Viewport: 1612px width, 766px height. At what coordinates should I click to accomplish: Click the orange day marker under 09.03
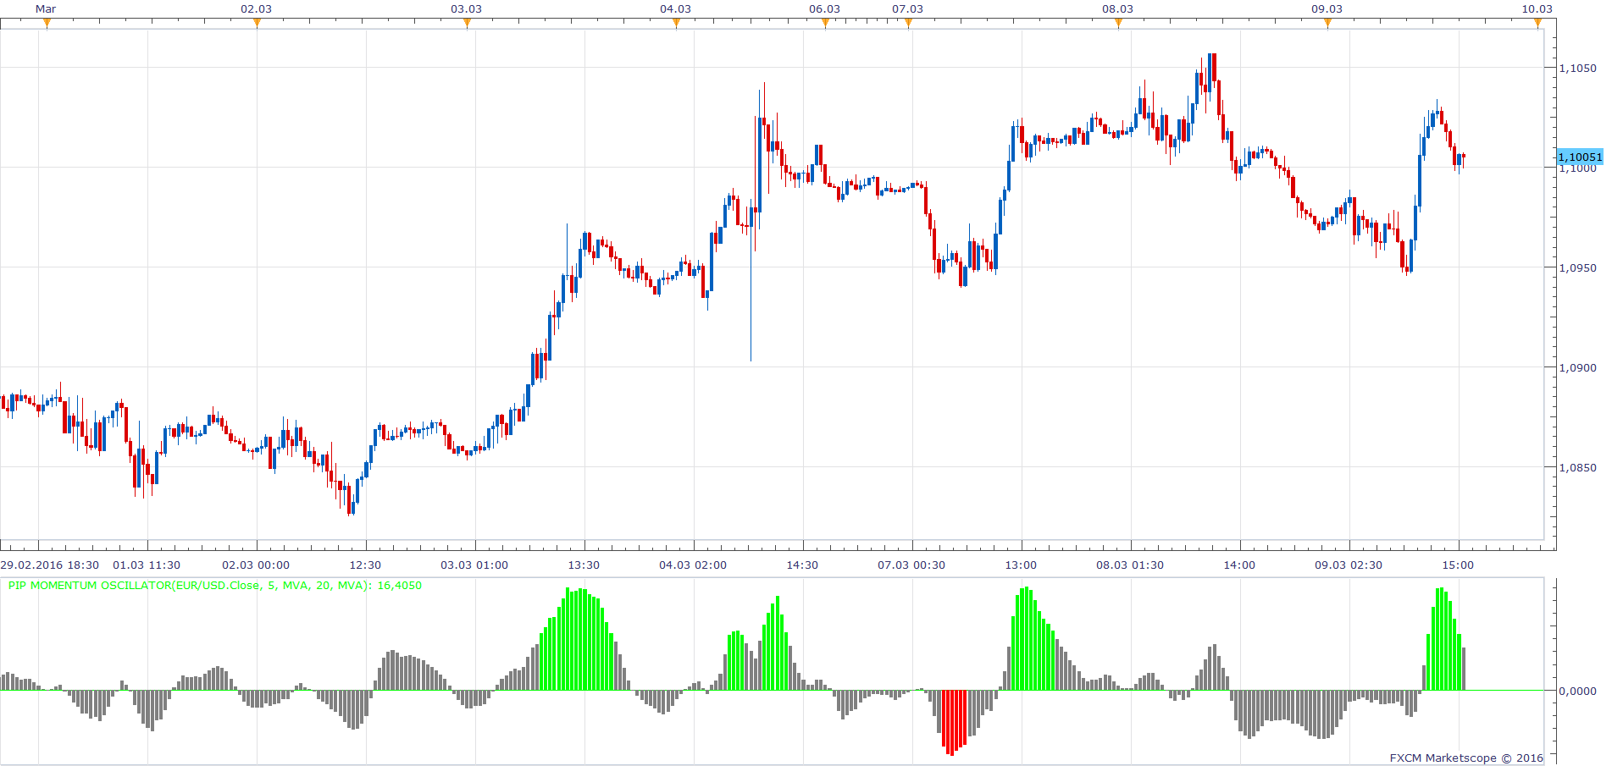[x=1327, y=23]
